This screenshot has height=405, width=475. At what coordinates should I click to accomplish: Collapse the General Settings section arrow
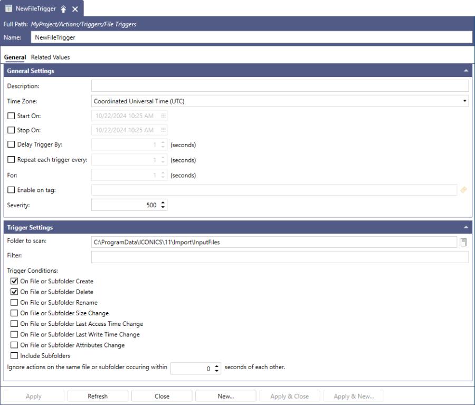click(465, 71)
